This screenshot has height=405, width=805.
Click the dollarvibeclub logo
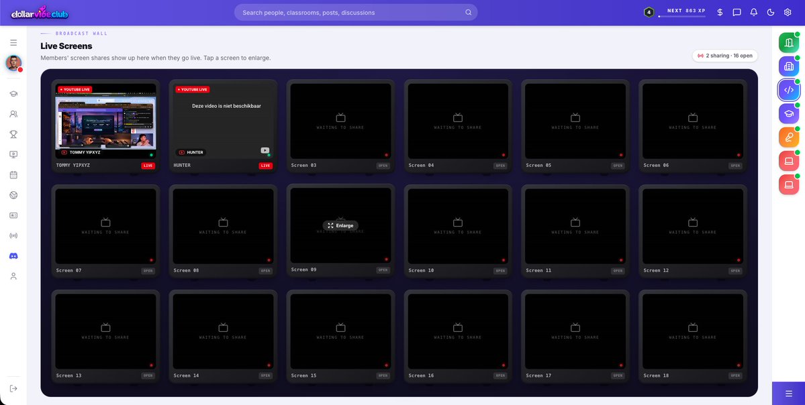40,13
